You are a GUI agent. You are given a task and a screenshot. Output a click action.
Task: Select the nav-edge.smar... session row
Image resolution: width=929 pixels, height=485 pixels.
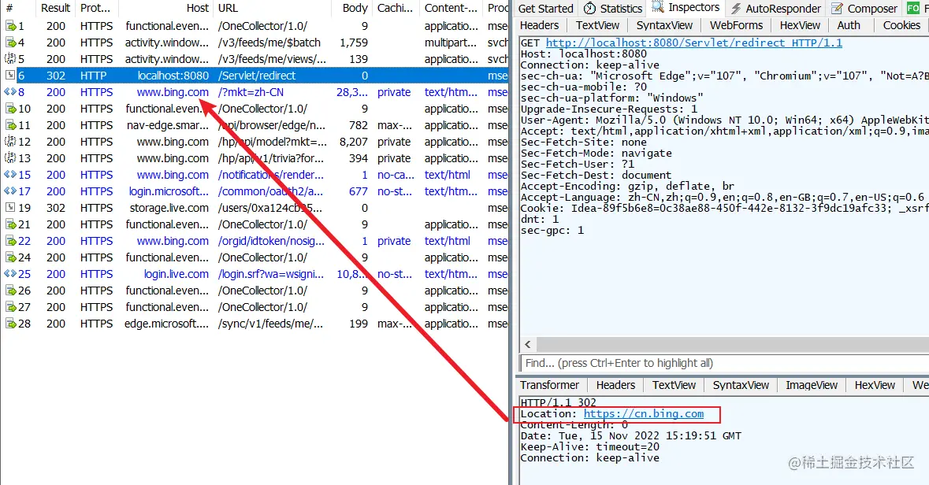[255, 125]
